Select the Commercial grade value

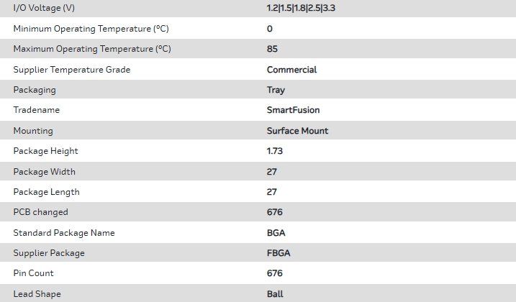[x=291, y=70]
